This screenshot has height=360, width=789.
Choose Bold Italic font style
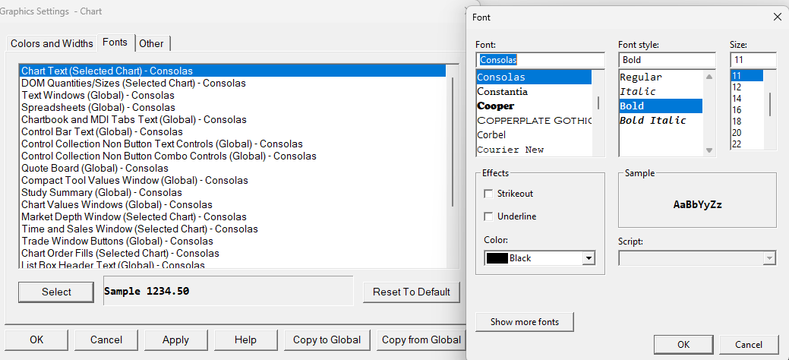pyautogui.click(x=652, y=120)
